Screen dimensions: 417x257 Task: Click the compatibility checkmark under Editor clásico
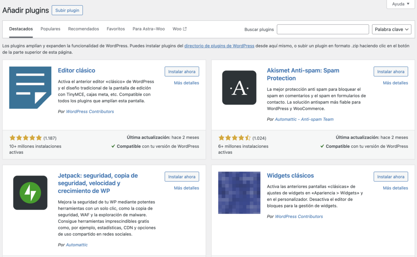click(114, 145)
